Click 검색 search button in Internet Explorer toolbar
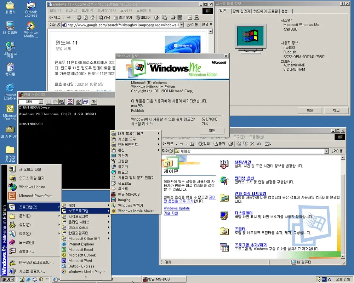 tap(104, 18)
